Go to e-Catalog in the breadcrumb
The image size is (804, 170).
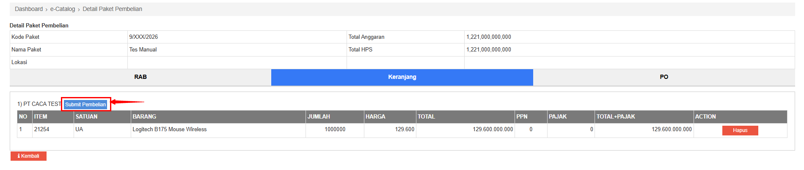[x=63, y=9]
